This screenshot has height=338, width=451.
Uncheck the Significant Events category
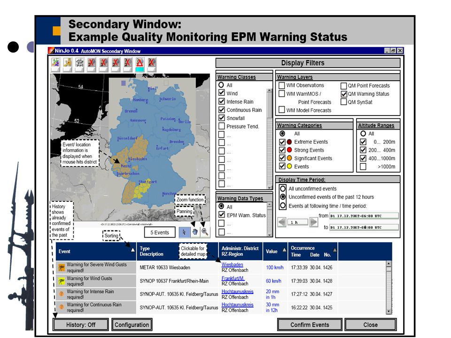(282, 158)
